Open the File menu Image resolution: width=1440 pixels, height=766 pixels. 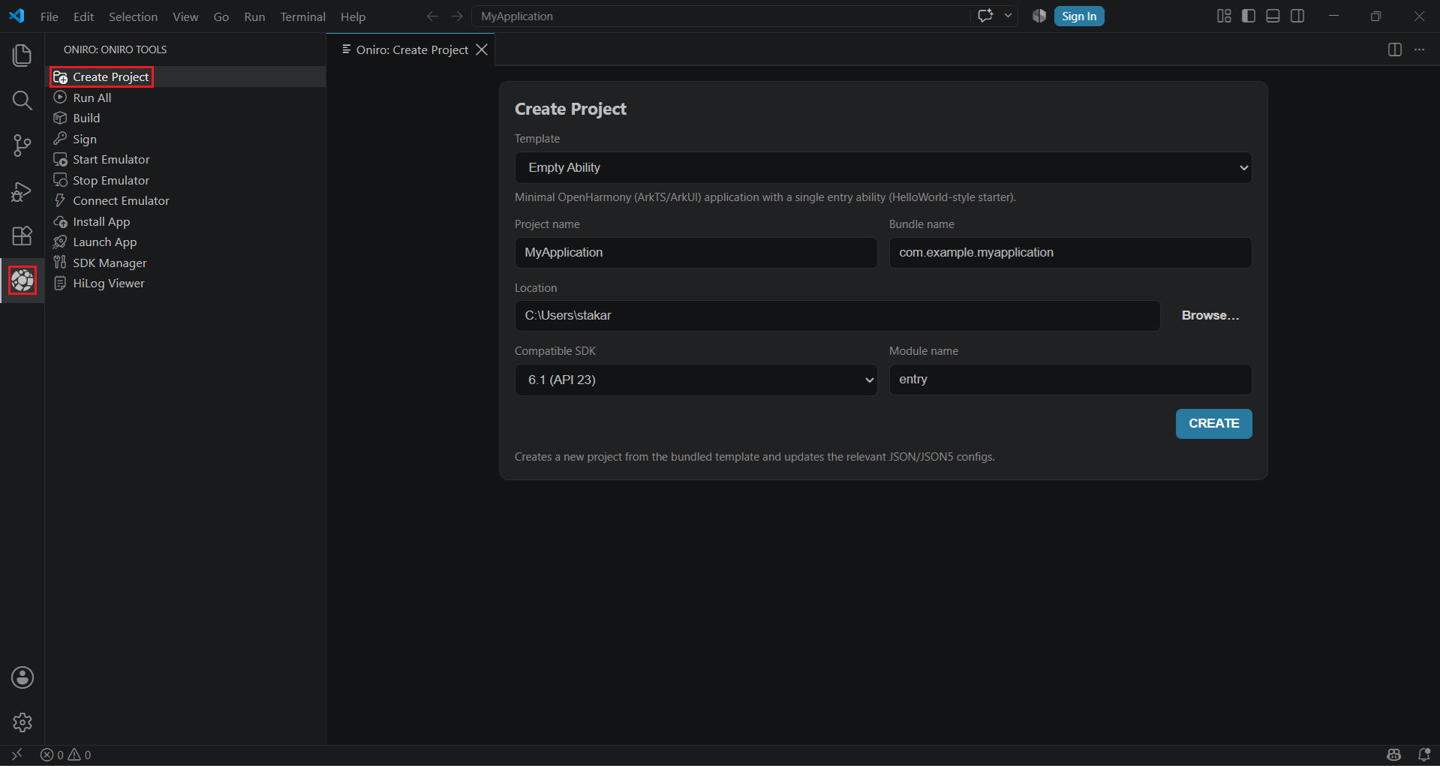[x=49, y=17]
